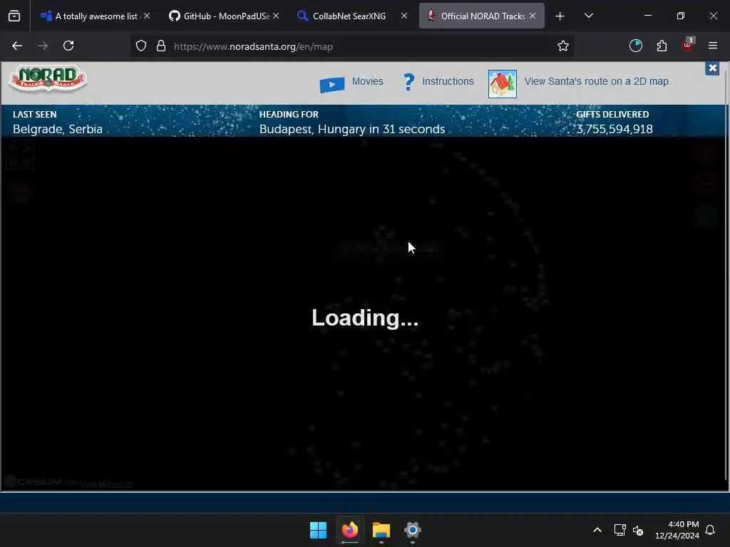The width and height of the screenshot is (730, 547).
Task: Open Firefox View tab overview icon
Action: [x=14, y=16]
